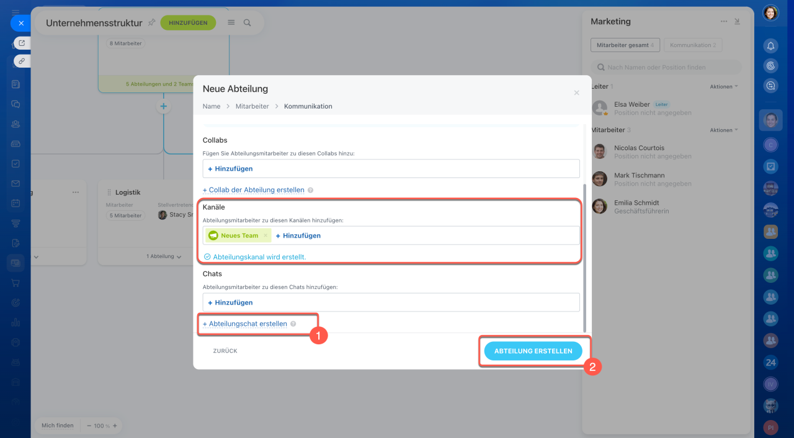
Task: Go to the Mitarbeiter step in breadcrumb
Action: (252, 106)
